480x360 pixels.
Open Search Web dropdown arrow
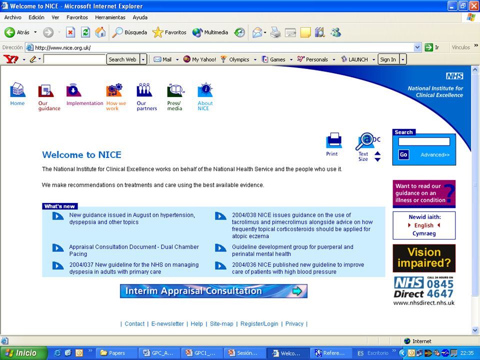[143, 59]
